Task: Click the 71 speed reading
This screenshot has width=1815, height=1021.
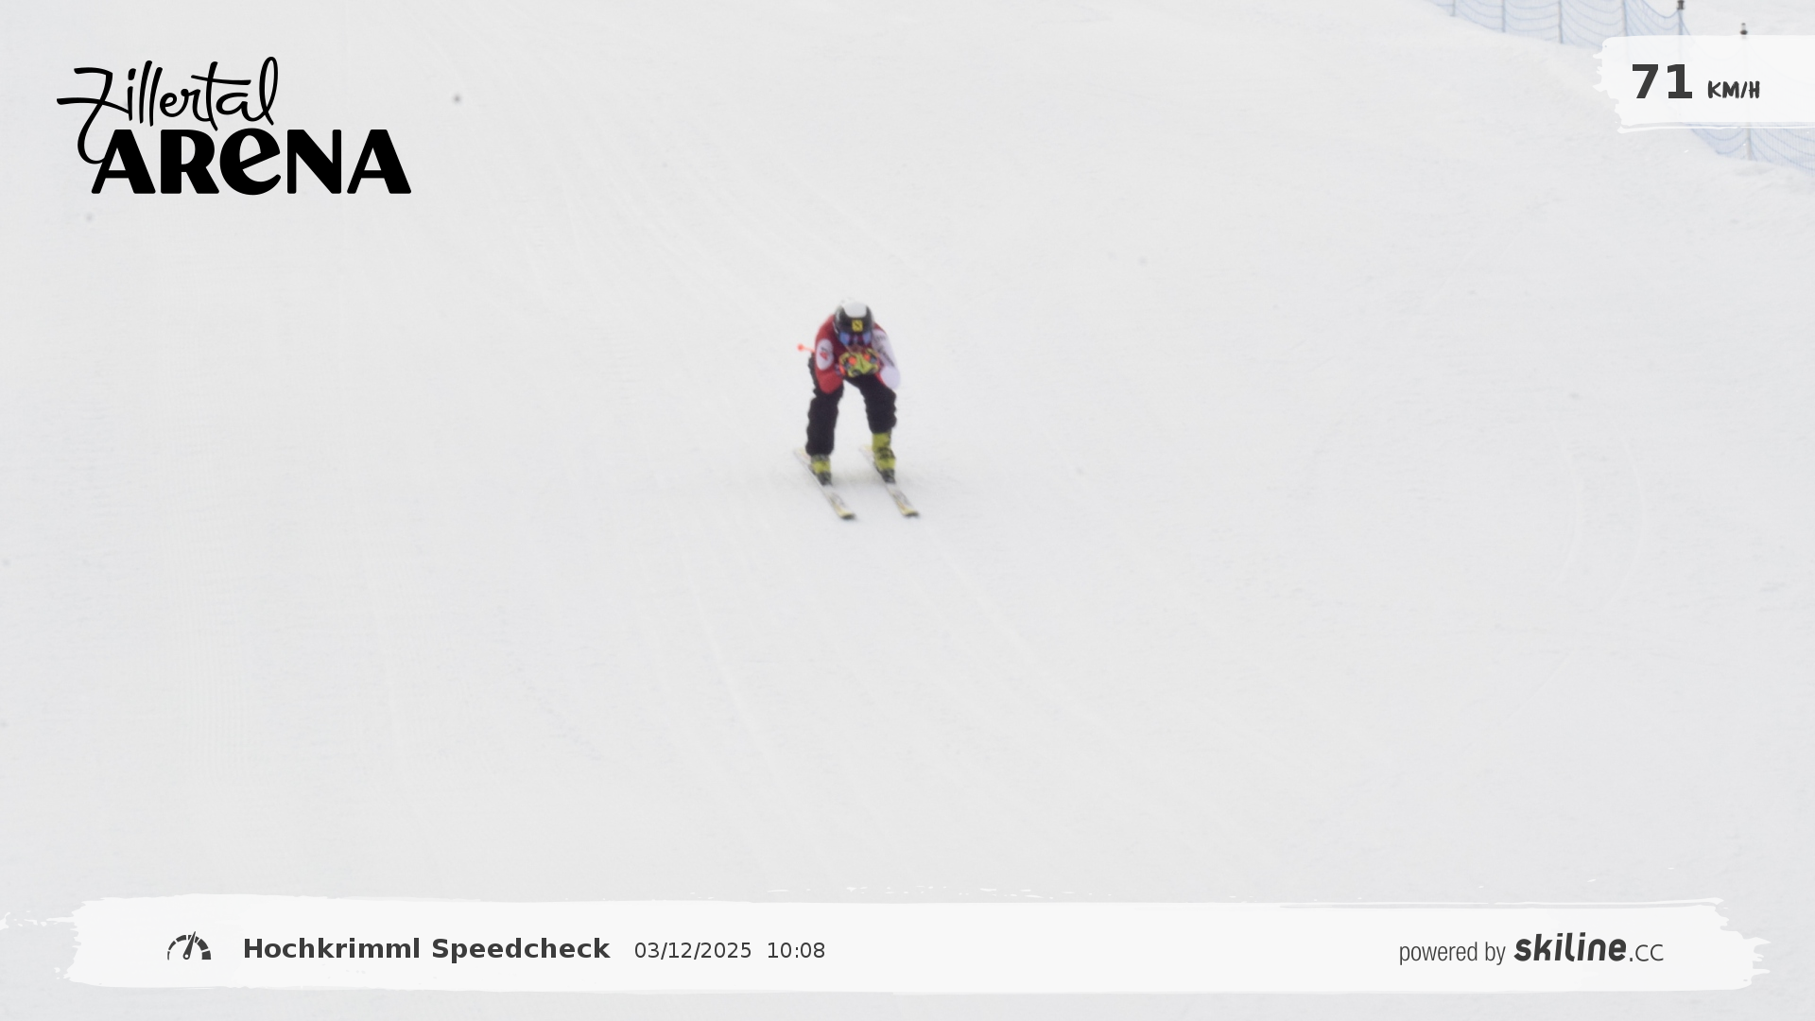Action: (x=1662, y=82)
